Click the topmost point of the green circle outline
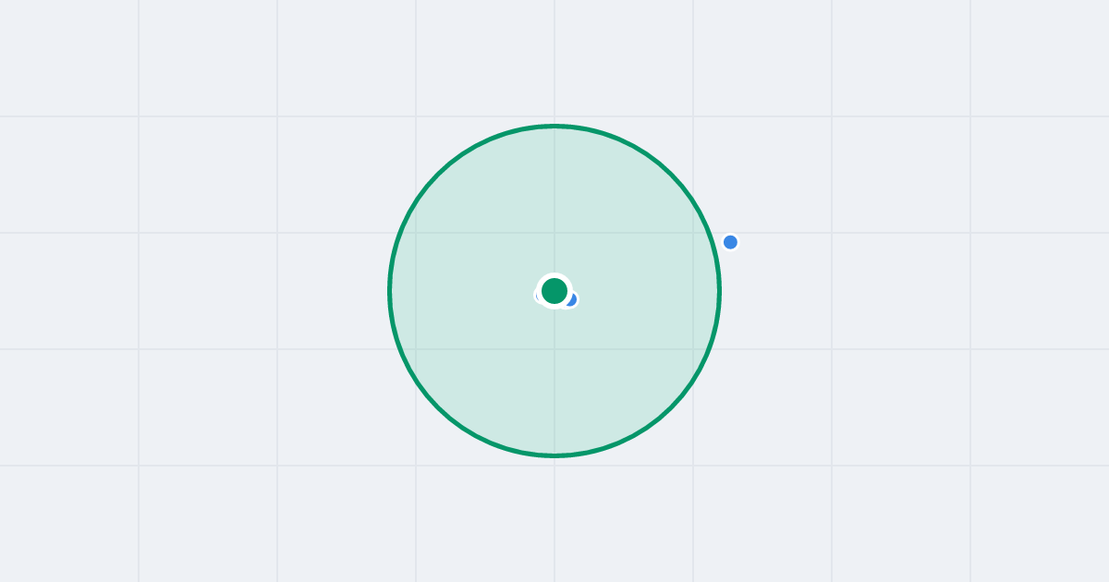This screenshot has width=1109, height=582. pos(554,126)
